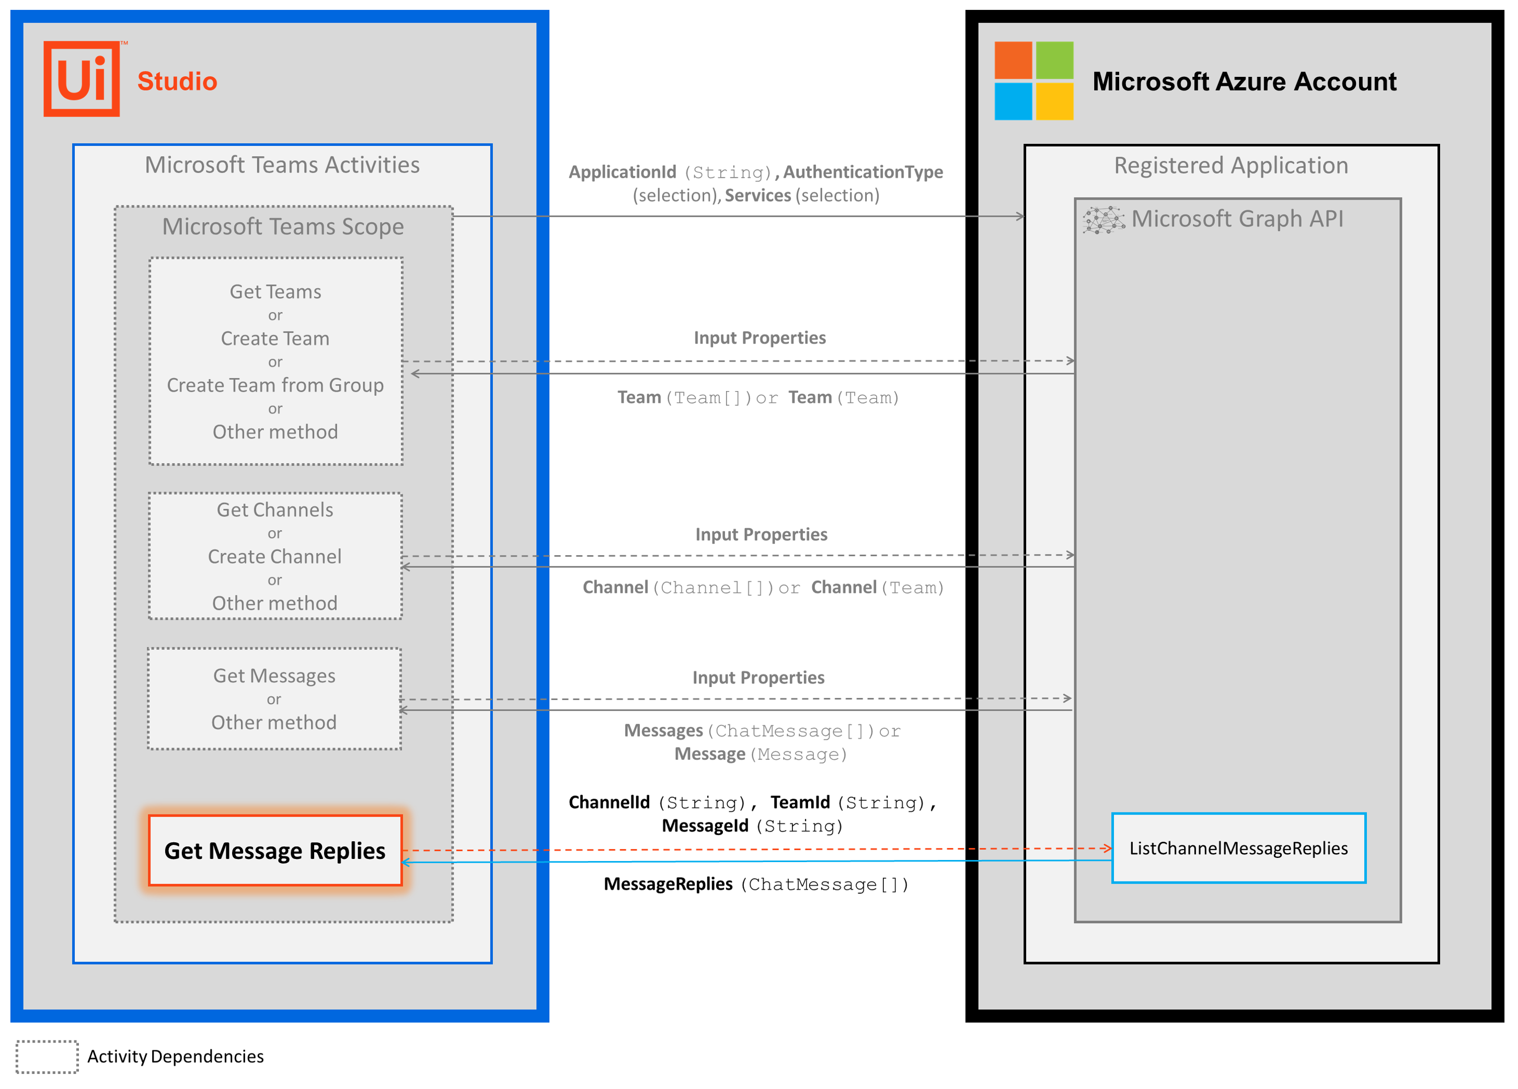Click "Input Properties" above the Team output label

click(x=760, y=338)
